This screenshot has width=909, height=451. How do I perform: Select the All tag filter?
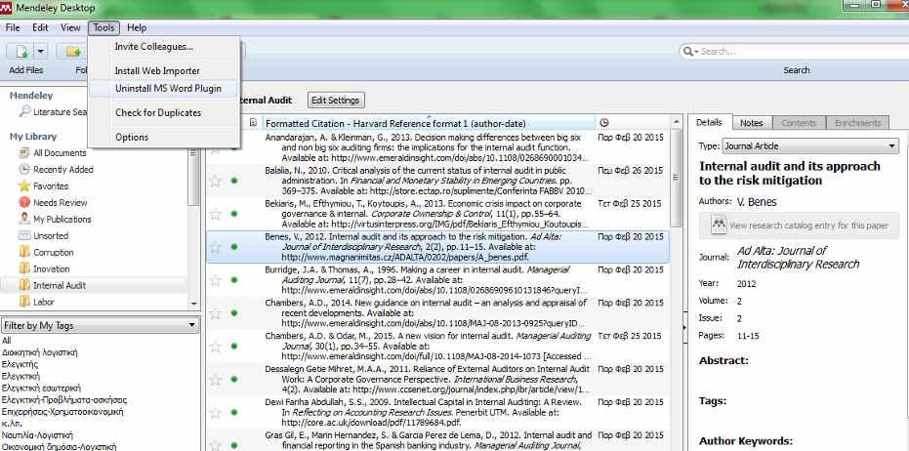(7, 341)
